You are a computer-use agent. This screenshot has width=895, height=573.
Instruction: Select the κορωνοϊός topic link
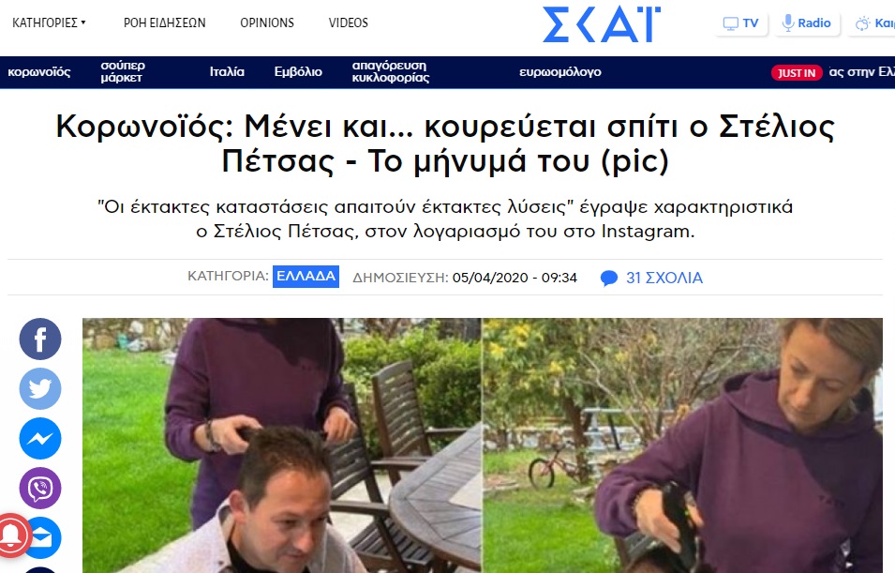pos(38,72)
